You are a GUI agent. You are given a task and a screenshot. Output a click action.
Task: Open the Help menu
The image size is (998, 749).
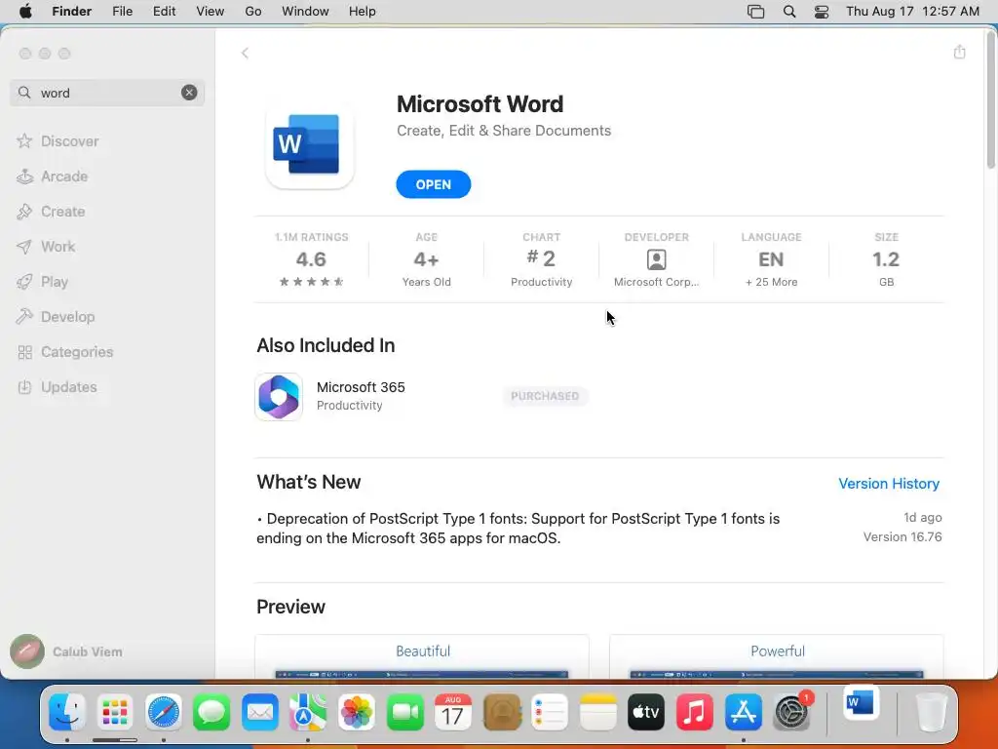point(363,11)
